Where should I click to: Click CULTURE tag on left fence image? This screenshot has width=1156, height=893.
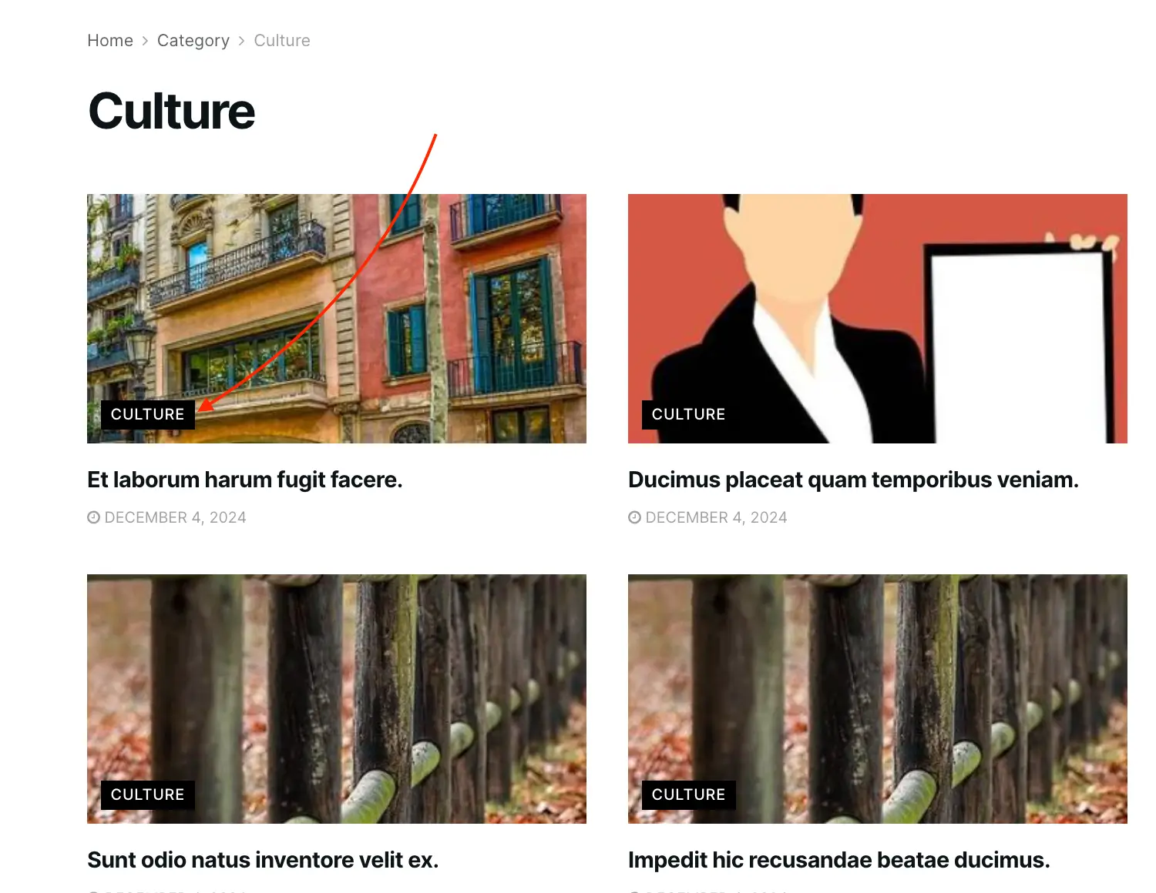pos(148,794)
